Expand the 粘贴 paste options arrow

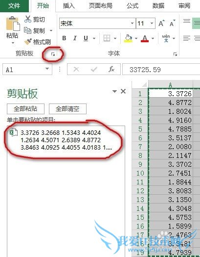click(x=13, y=43)
